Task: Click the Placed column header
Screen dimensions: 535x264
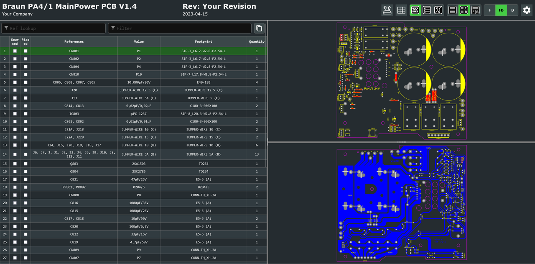Action: (25, 41)
